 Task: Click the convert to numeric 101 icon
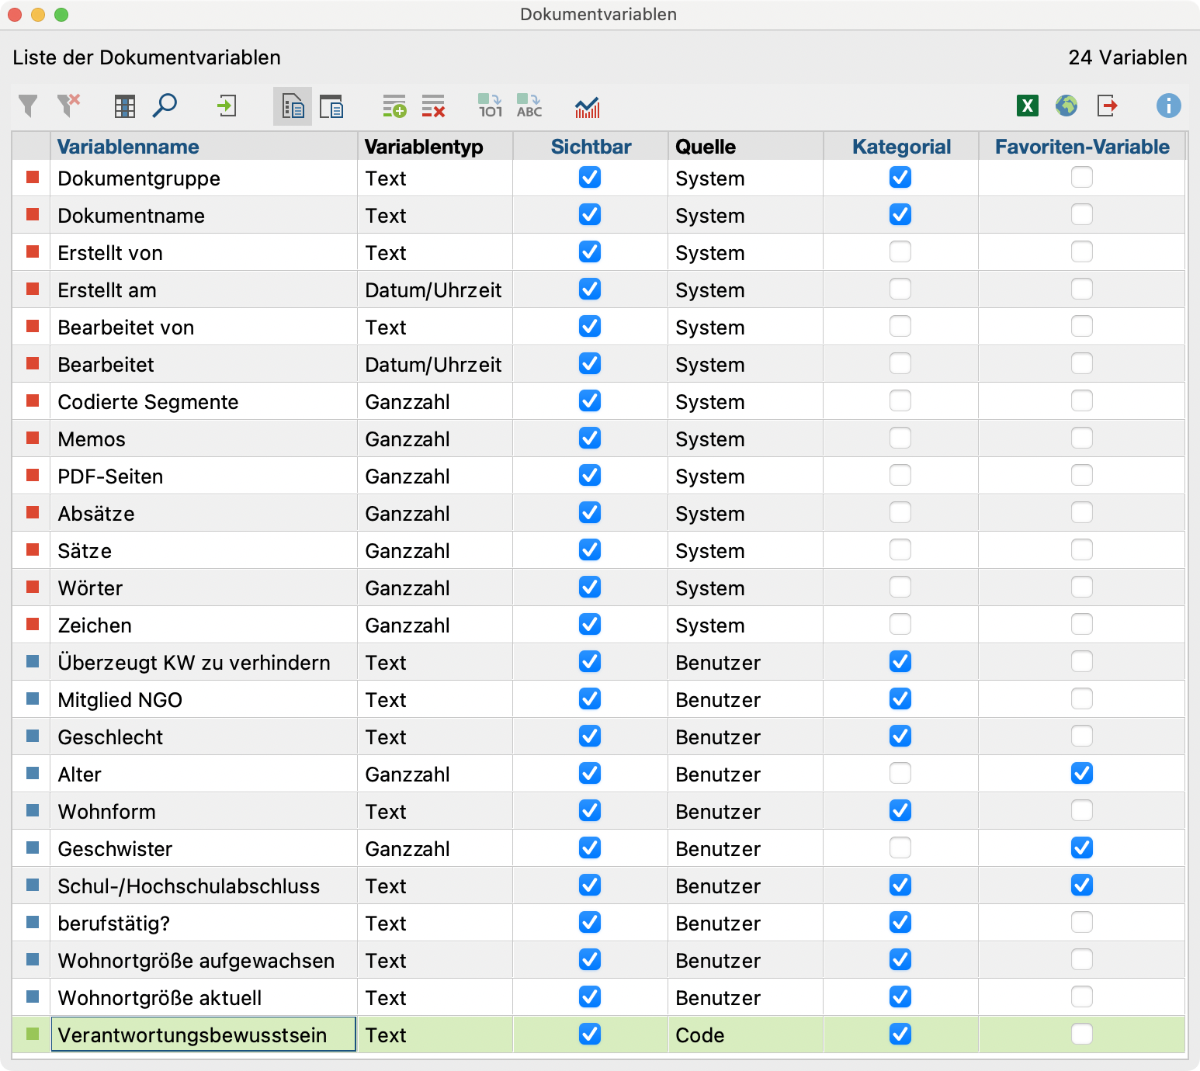(x=490, y=106)
